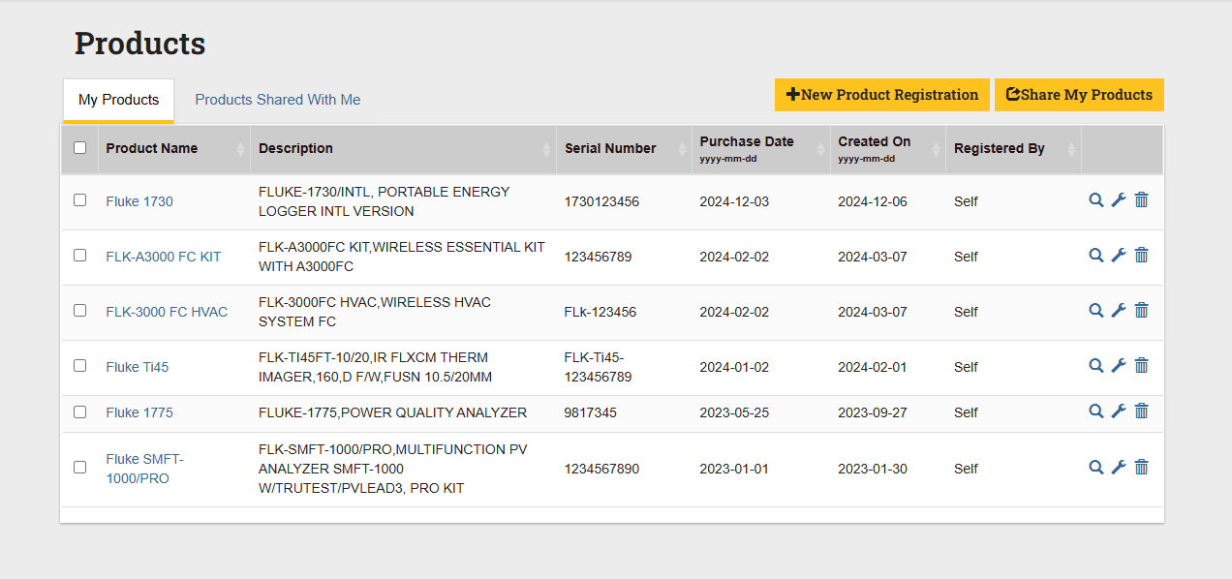1232x579 pixels.
Task: Toggle the select-all checkbox in the table header
Action: pyautogui.click(x=80, y=148)
